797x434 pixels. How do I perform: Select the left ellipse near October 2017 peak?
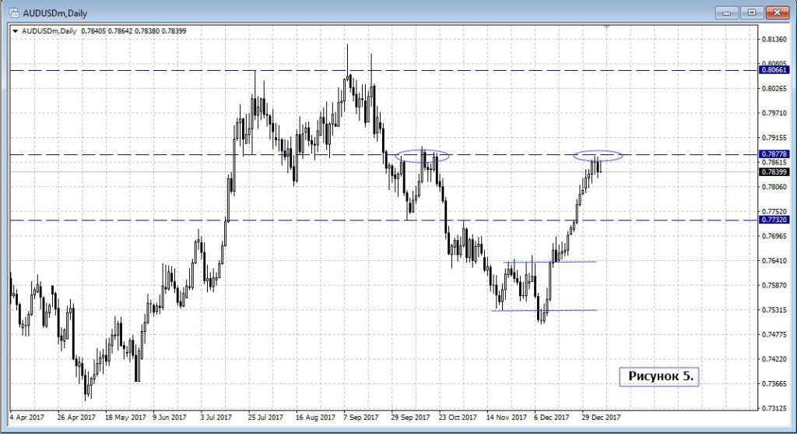(x=423, y=156)
